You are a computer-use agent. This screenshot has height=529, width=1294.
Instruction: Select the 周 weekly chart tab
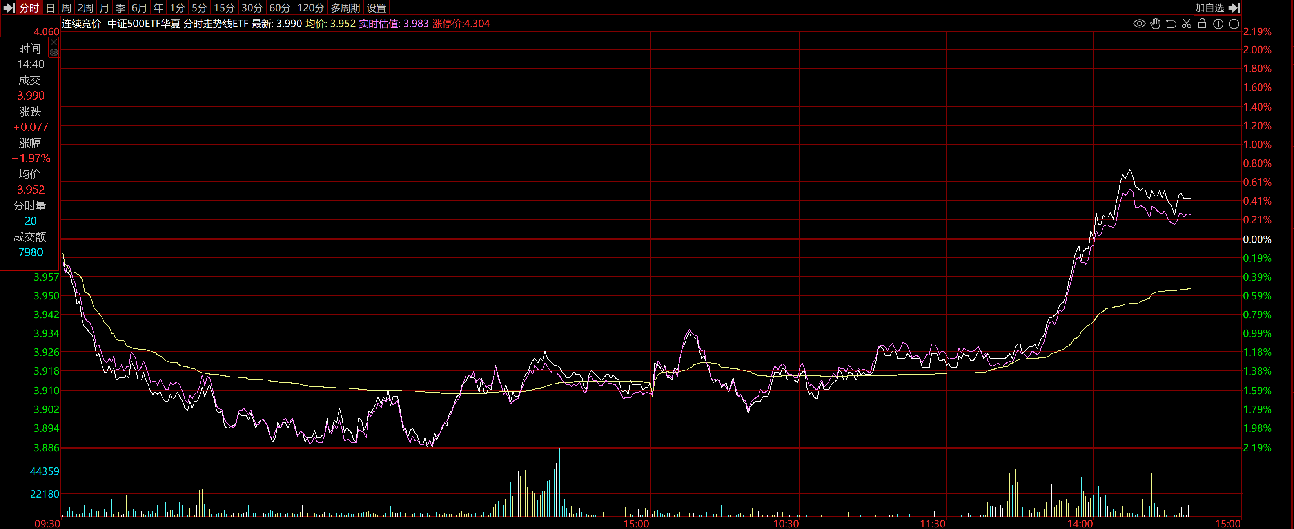click(x=66, y=7)
